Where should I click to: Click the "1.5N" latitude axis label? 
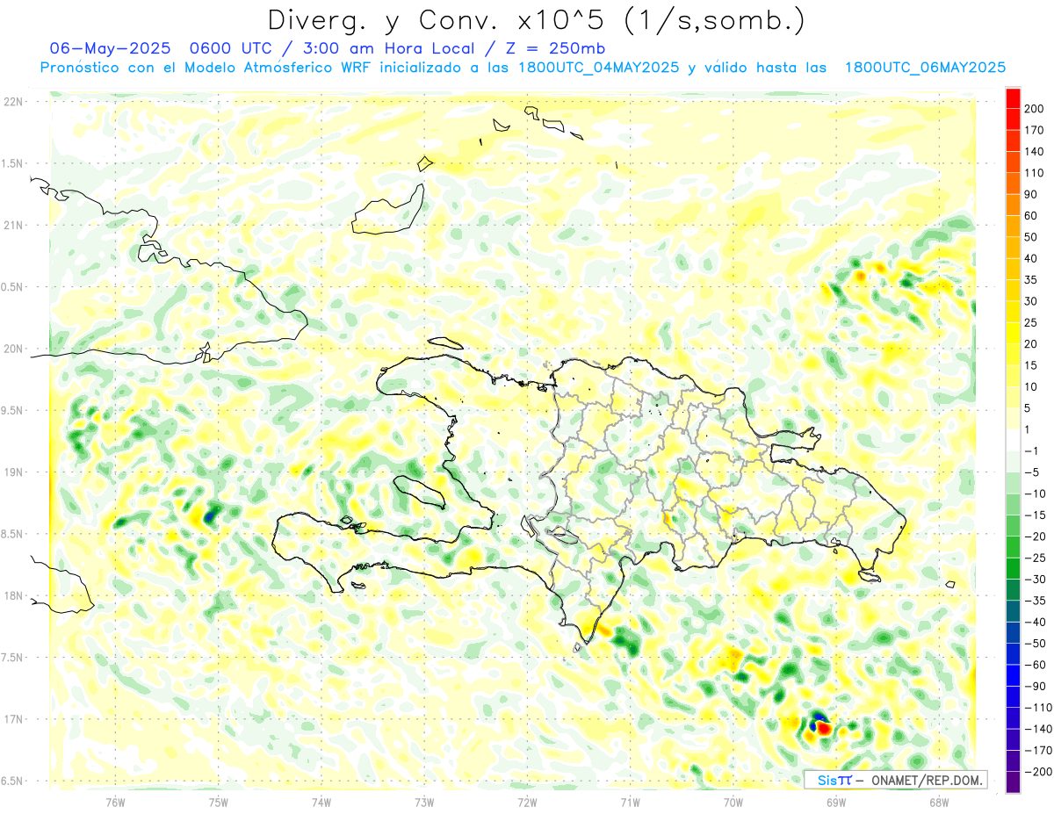(13, 163)
